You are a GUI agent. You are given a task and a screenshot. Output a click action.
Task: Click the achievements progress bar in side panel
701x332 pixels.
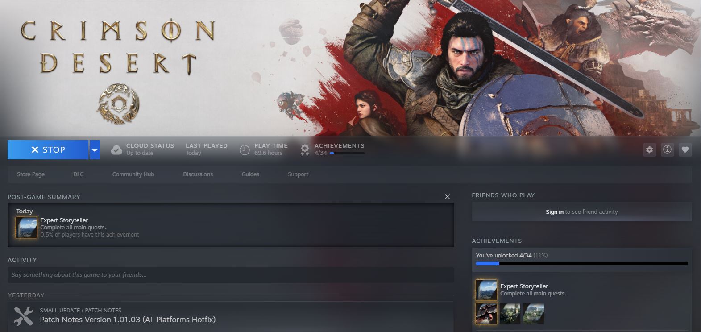click(582, 263)
